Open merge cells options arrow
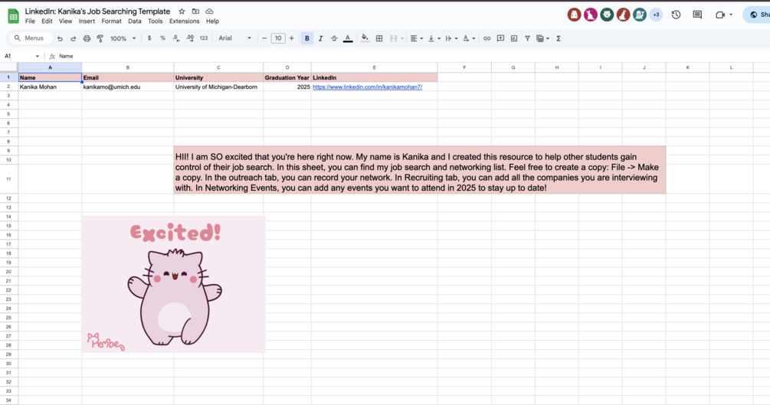 coord(402,38)
